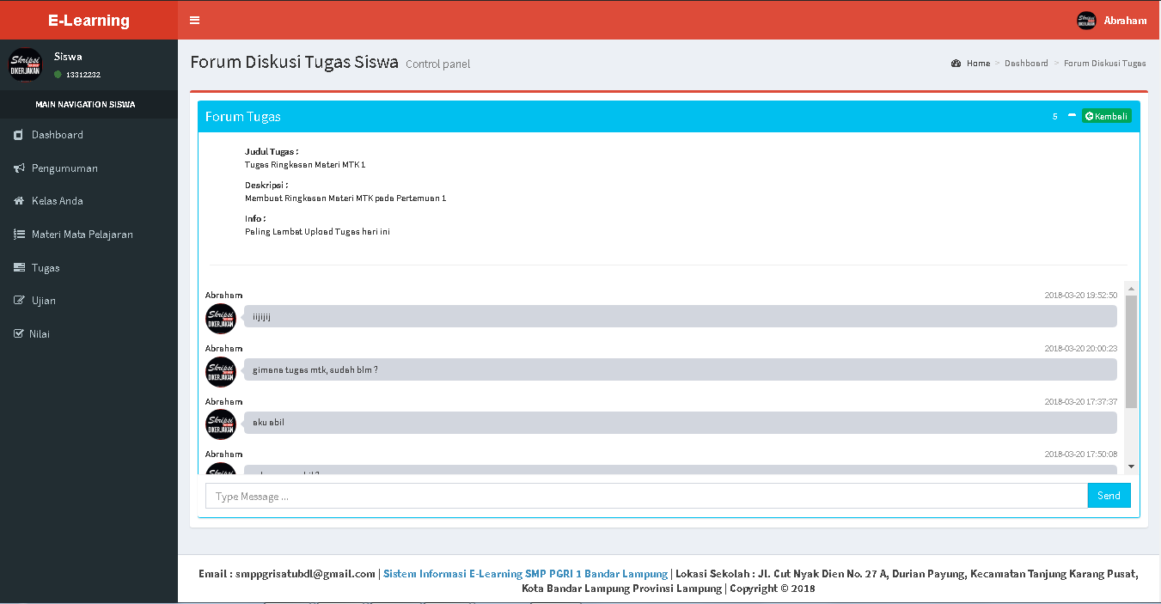Click avatar beside 'aku abil' message
The width and height of the screenshot is (1161, 604).
[x=221, y=424]
